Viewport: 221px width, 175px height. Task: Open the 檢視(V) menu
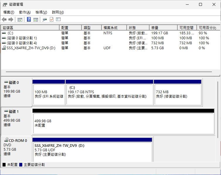coord(41,12)
